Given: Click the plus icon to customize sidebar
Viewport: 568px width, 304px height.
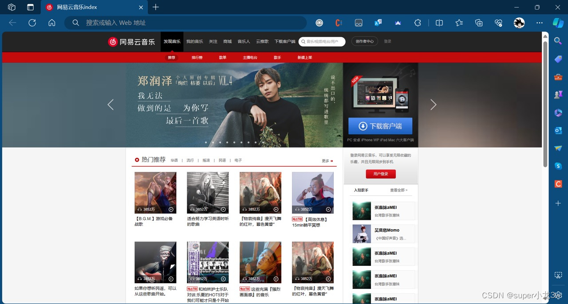Looking at the screenshot, I should point(558,203).
